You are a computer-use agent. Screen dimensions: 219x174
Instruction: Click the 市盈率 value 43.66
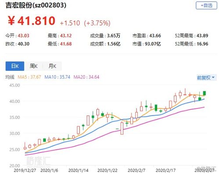pyautogui.click(x=155, y=36)
